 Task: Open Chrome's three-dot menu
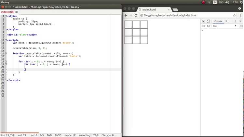click(240, 15)
